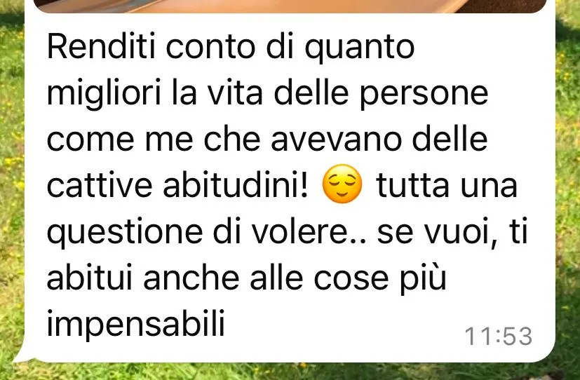Click the grass wallpaper left of the bubble

[12, 185]
